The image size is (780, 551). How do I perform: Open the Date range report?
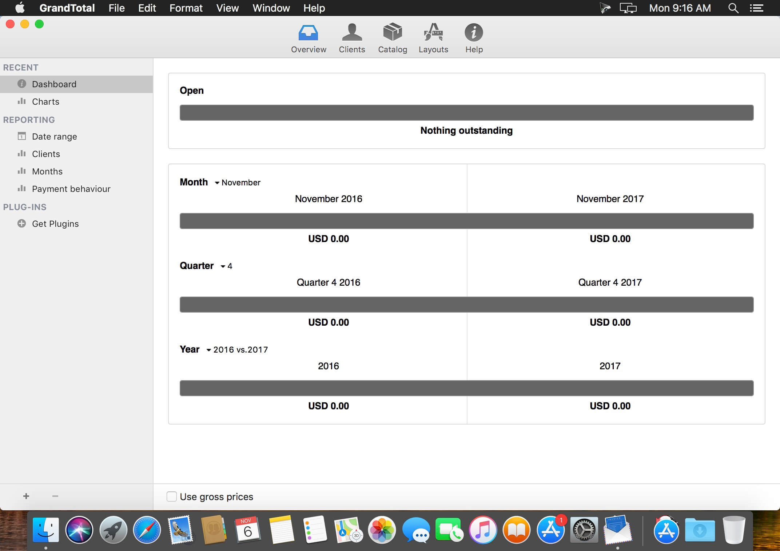point(54,136)
